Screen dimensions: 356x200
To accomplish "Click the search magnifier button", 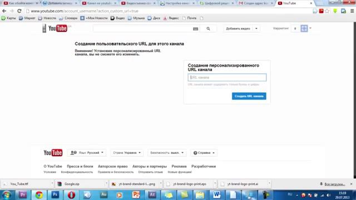I will [208, 29].
